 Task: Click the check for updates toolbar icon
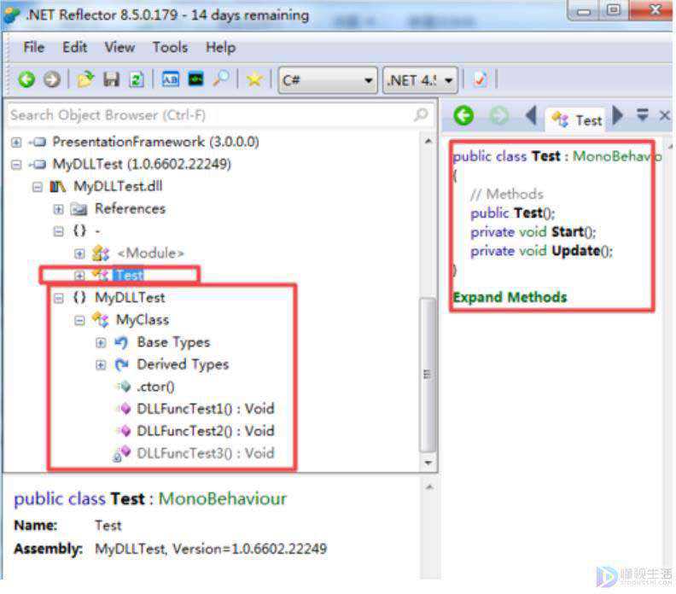tap(480, 79)
